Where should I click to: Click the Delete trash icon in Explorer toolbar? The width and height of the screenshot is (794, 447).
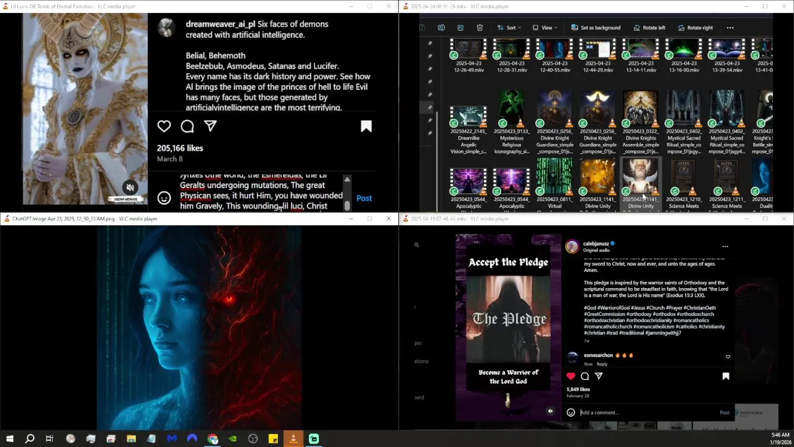point(480,27)
